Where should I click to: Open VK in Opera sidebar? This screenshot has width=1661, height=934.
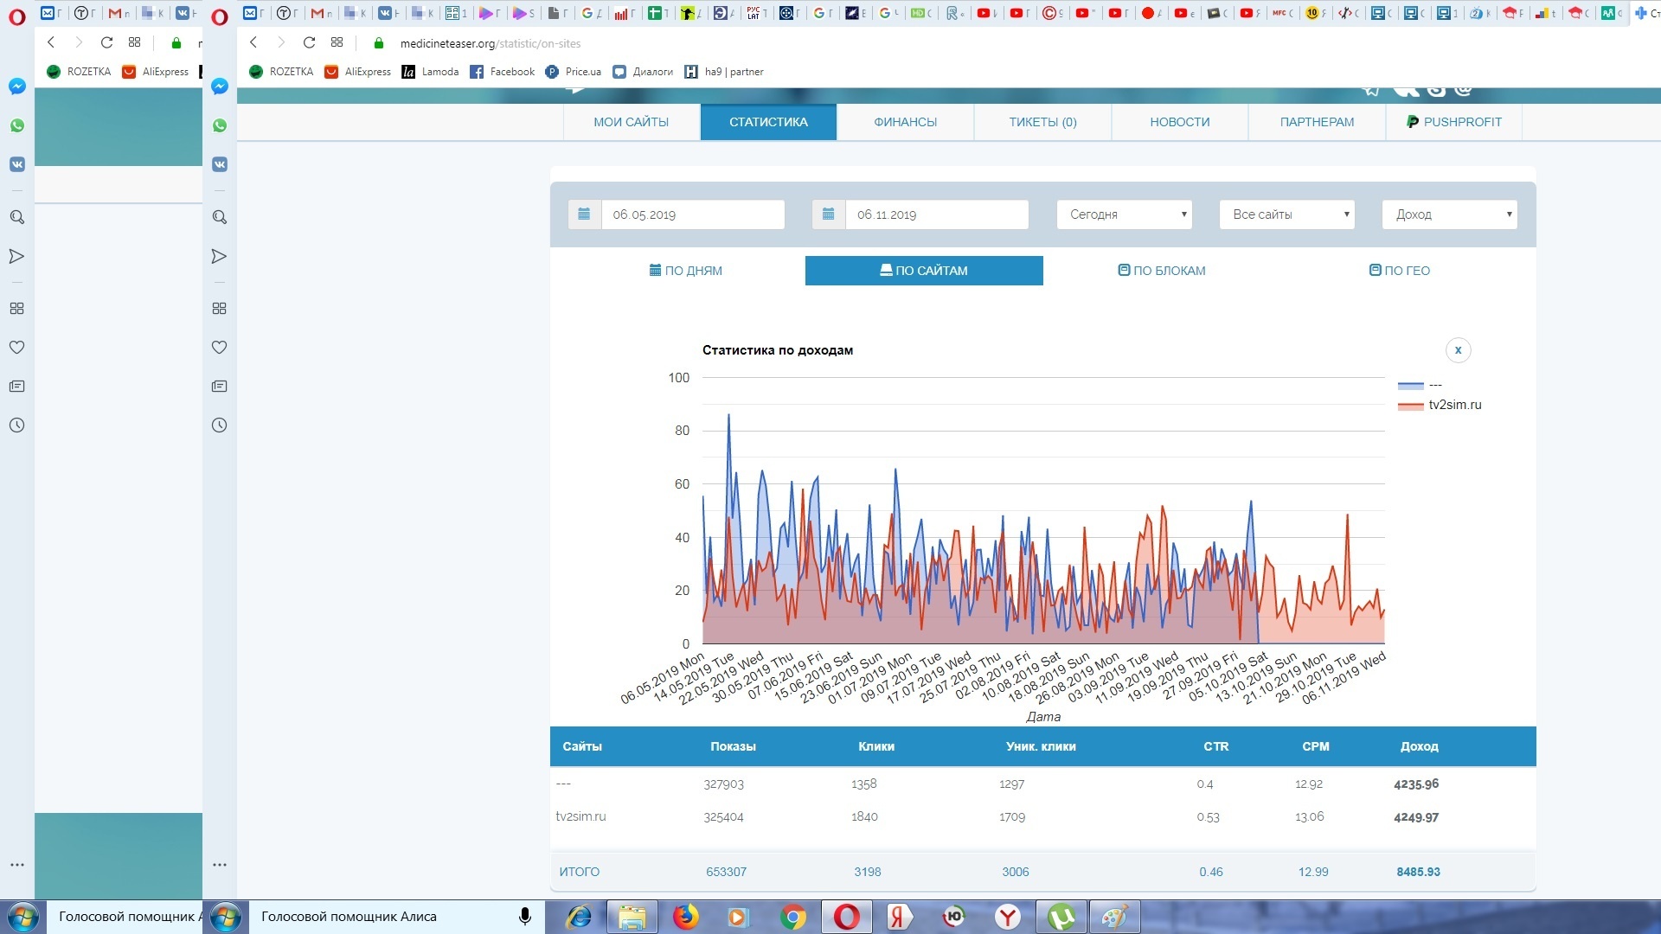220,164
